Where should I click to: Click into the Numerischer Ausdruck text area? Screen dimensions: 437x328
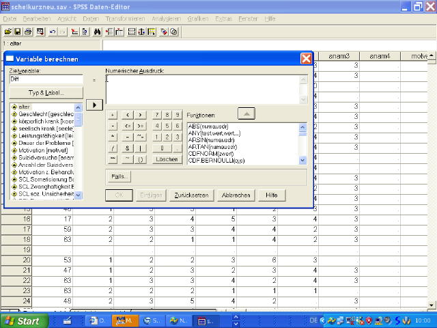click(x=201, y=89)
